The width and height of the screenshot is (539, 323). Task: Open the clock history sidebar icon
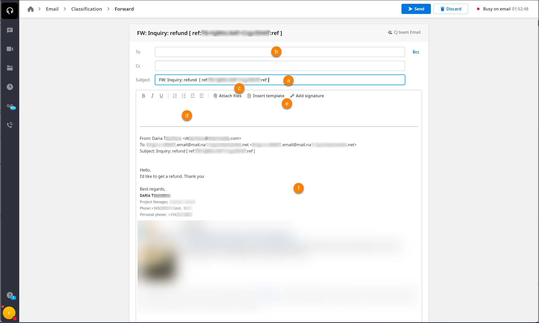click(x=10, y=87)
